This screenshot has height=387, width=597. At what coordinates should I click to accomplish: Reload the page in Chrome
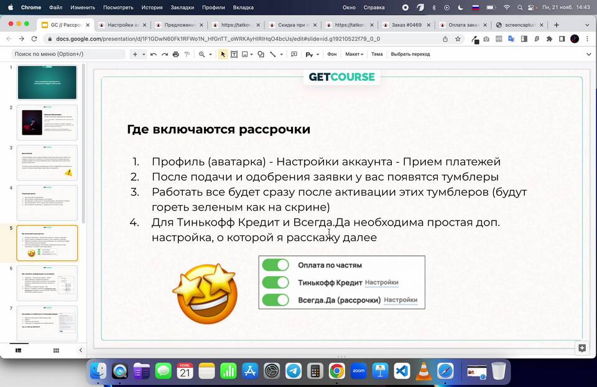(x=34, y=39)
